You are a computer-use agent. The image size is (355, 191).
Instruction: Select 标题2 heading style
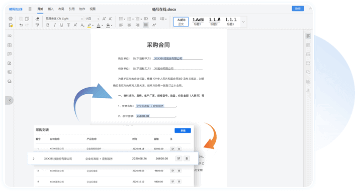coord(214,22)
